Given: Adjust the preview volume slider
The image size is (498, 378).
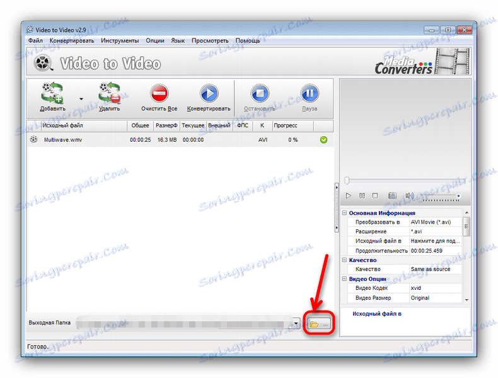Looking at the screenshot, I should (441, 198).
